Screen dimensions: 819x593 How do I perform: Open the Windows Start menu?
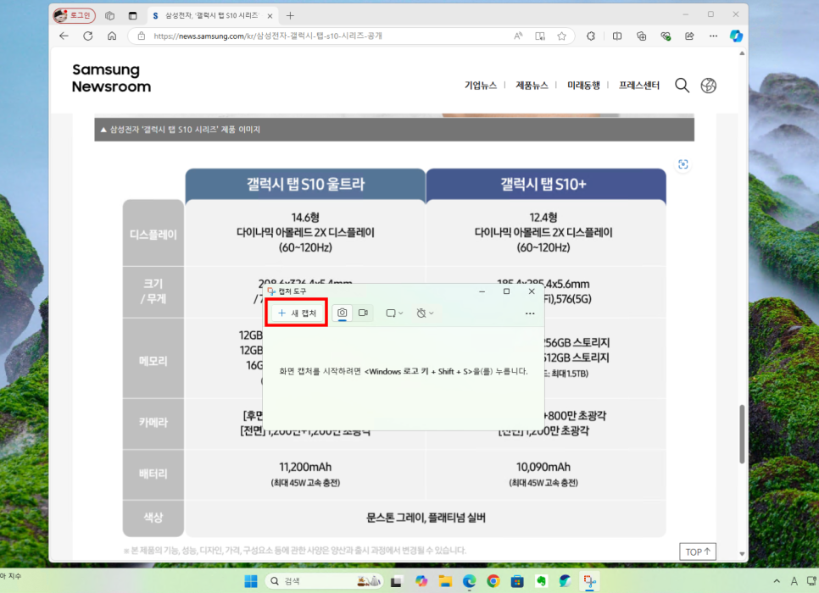(251, 581)
